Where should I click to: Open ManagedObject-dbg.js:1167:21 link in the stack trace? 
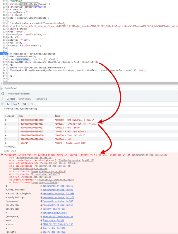[52, 166]
